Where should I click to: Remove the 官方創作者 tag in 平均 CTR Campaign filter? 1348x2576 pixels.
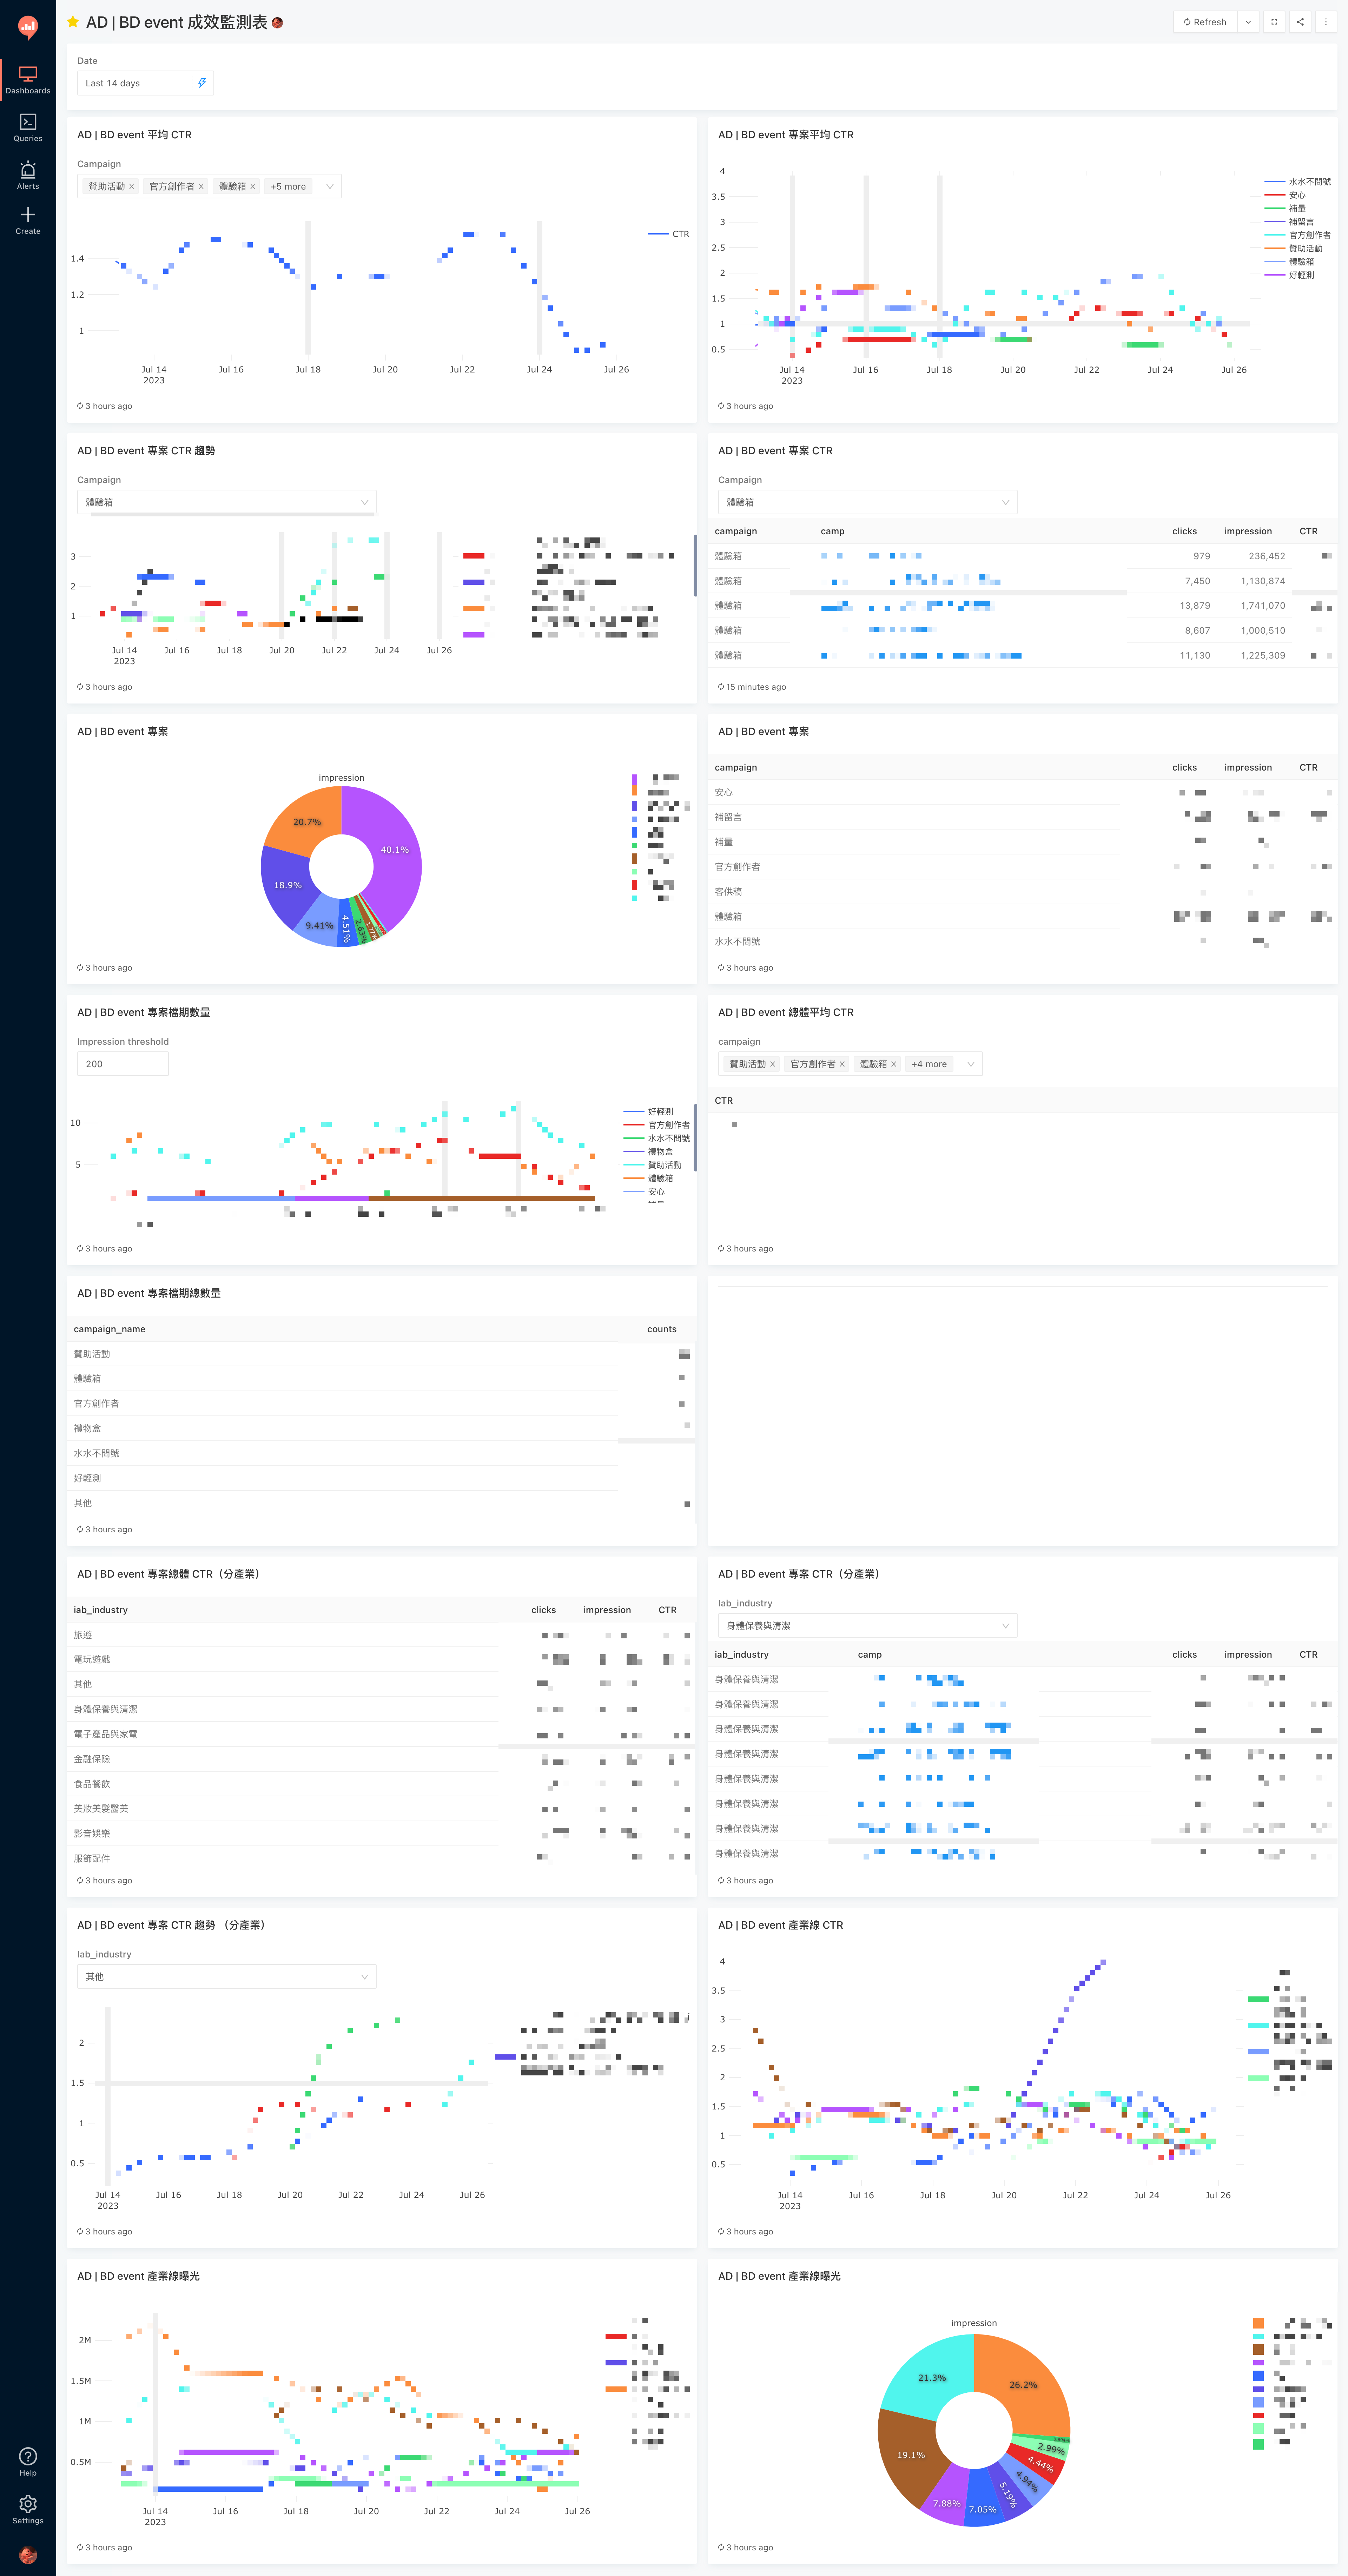(201, 187)
